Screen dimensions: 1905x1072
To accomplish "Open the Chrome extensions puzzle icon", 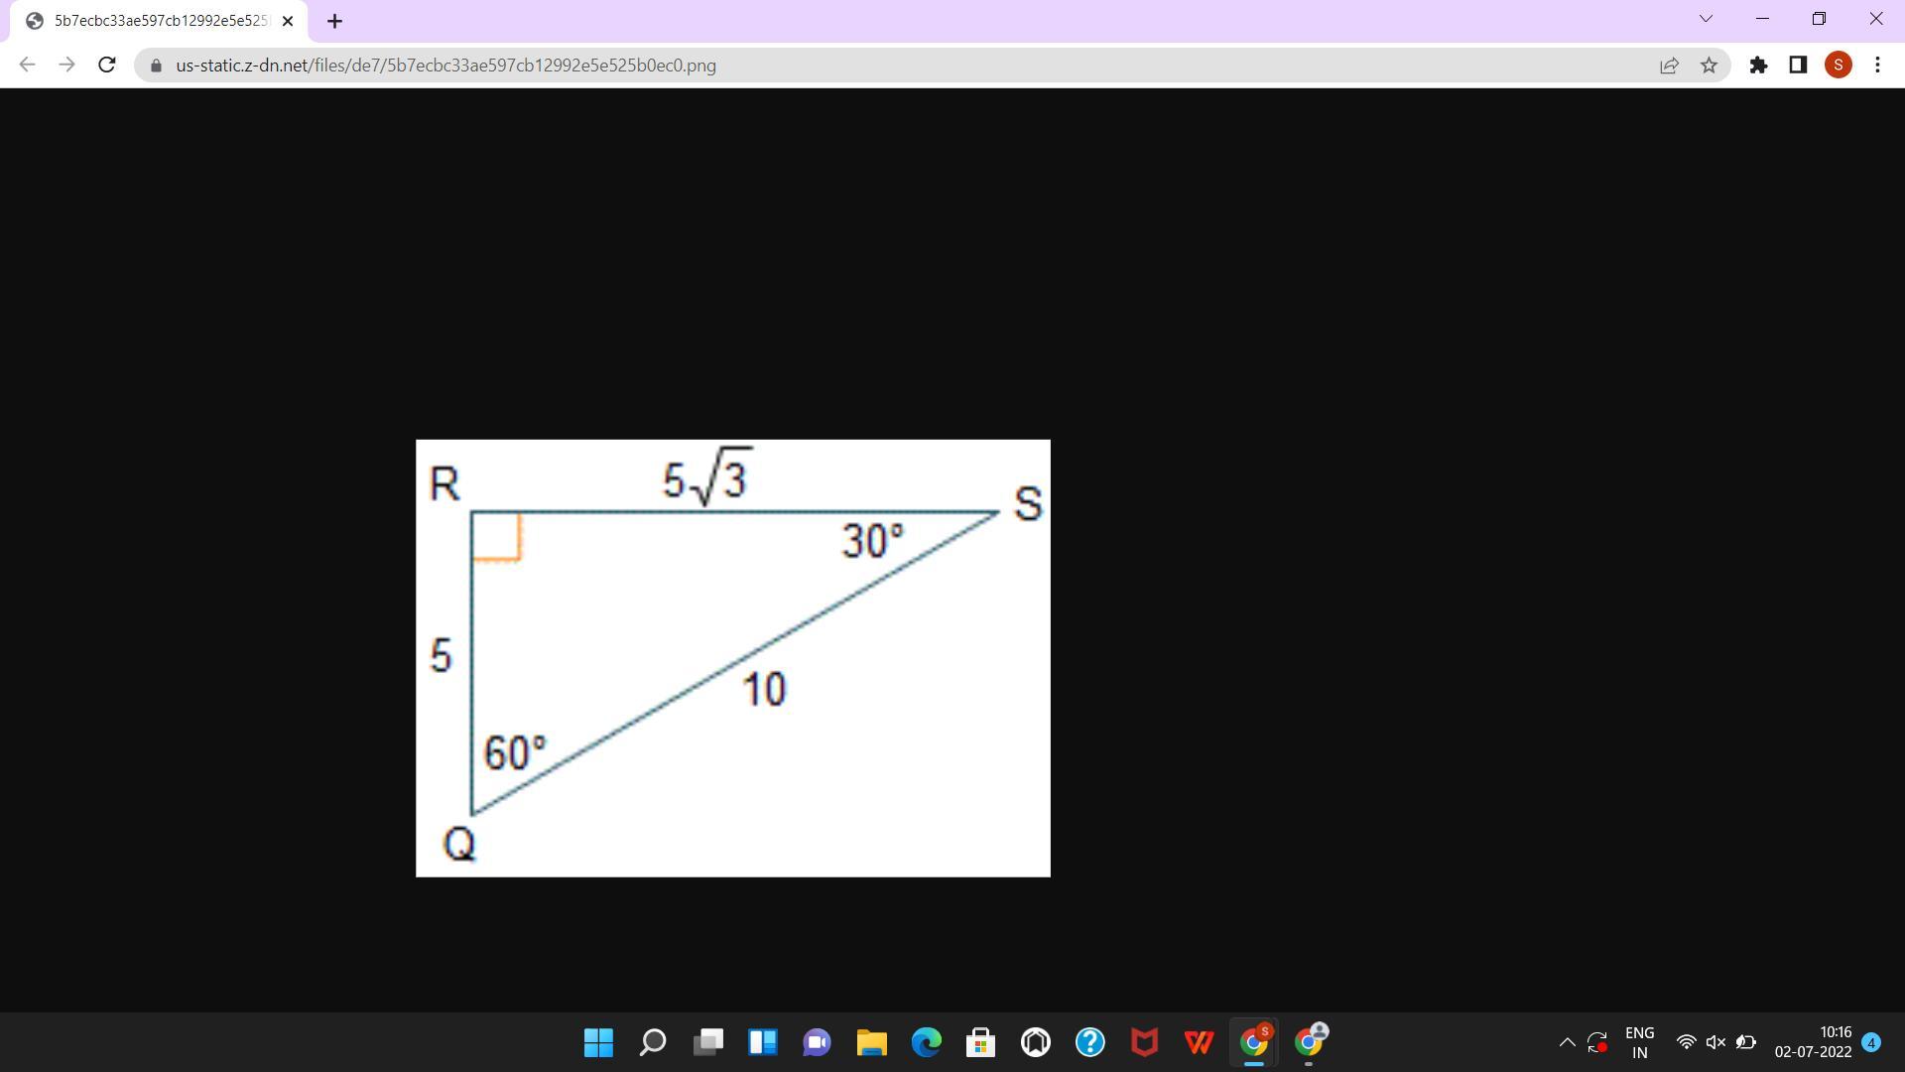I will coord(1758,66).
